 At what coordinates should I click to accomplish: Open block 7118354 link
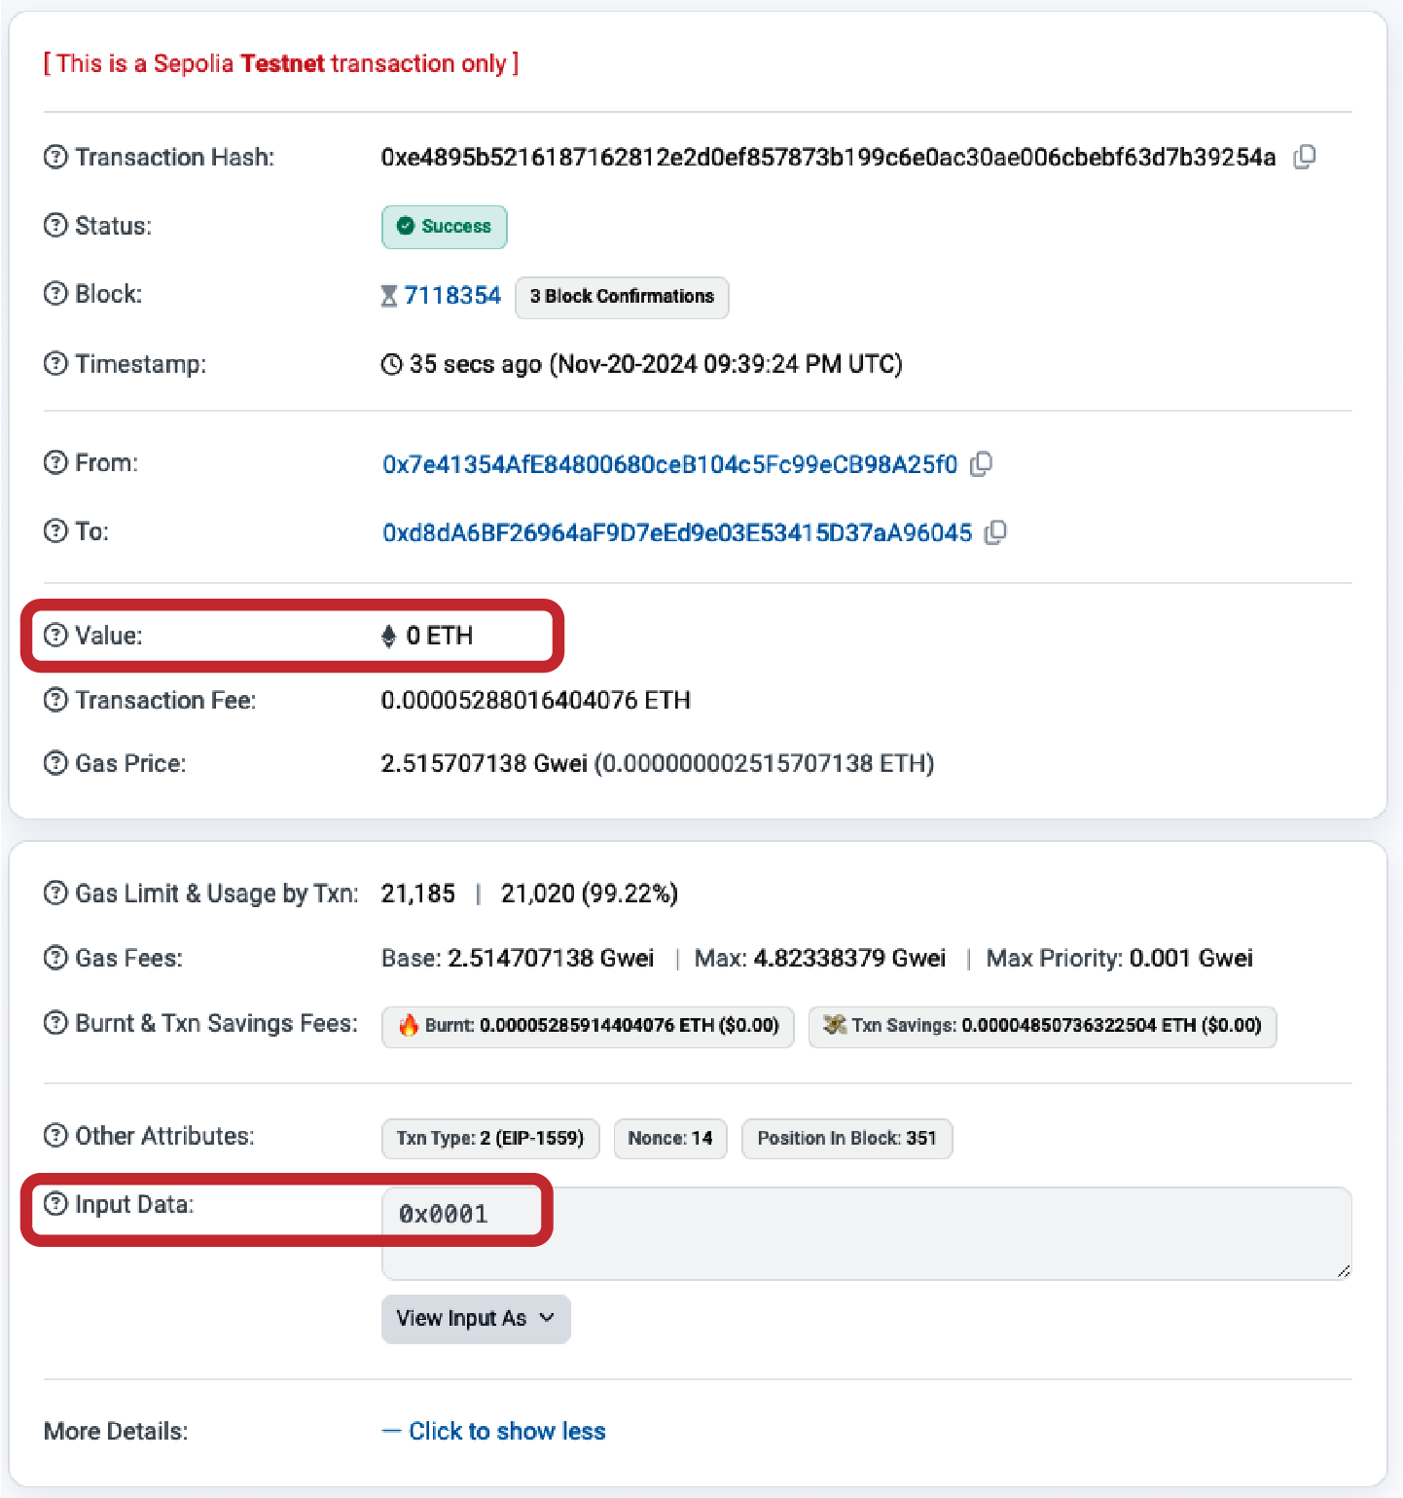point(452,295)
